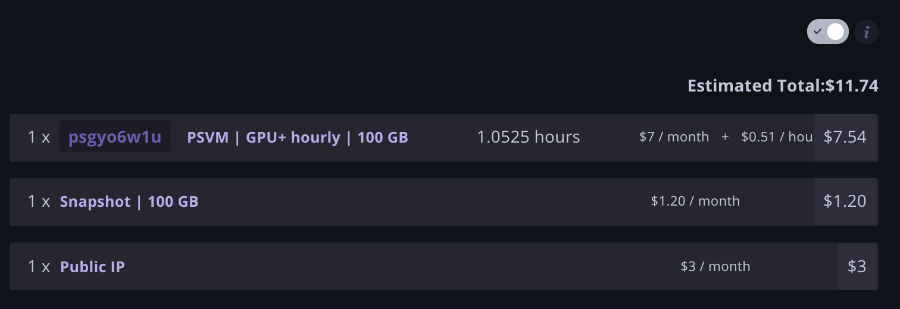Click the PSVM GPU+ hourly 100 GB label
This screenshot has width=900, height=309.
pos(298,137)
